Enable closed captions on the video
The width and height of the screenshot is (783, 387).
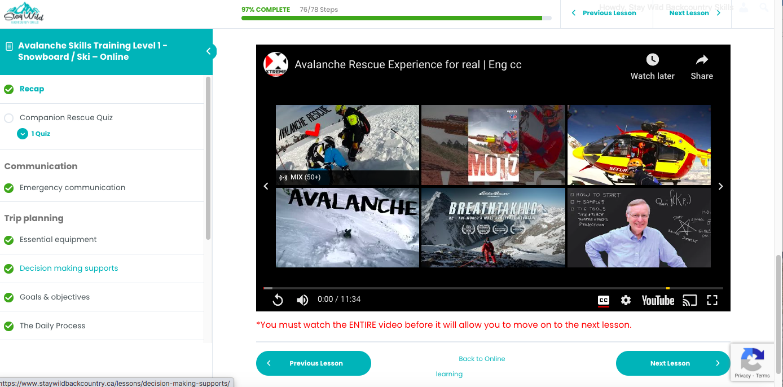602,300
